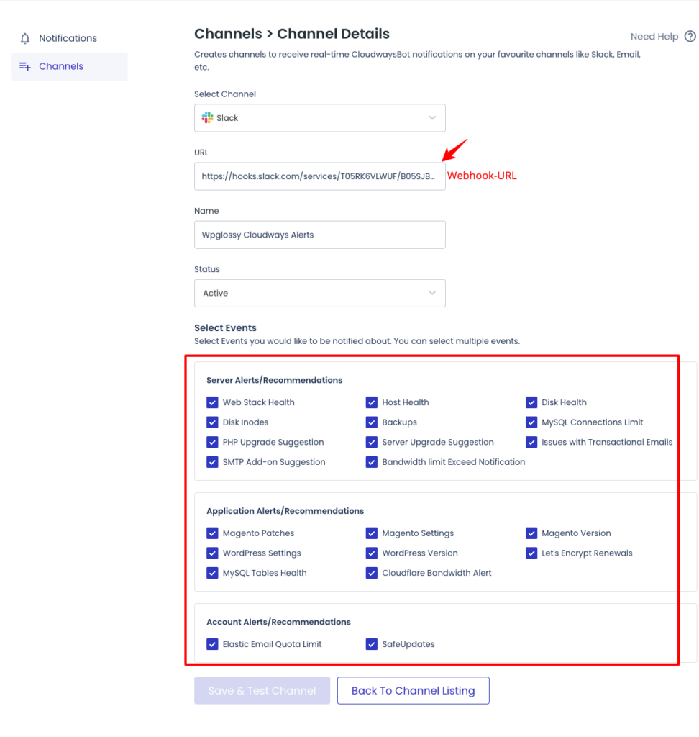The image size is (699, 737).
Task: Focus the Webhook URL input field
Action: 320,176
